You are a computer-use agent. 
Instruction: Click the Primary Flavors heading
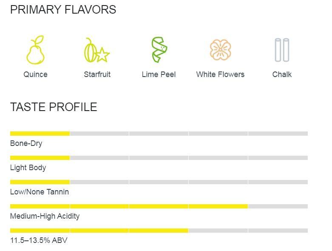(x=63, y=10)
